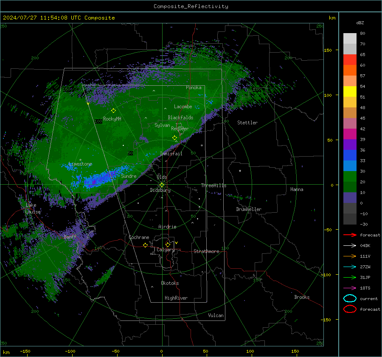
Task: Click the red 'forecast' ellipse legend icon
Action: pos(350,309)
